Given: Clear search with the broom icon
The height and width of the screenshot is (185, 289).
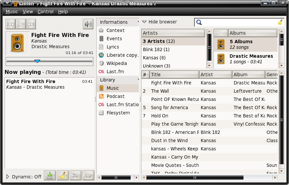Looking at the screenshot, I should pyautogui.click(x=280, y=22).
